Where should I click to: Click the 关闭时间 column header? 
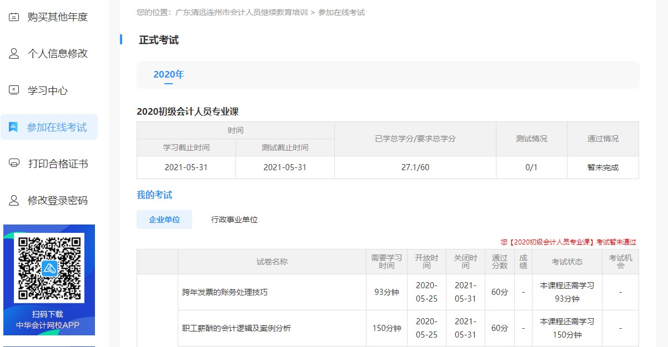click(x=465, y=262)
